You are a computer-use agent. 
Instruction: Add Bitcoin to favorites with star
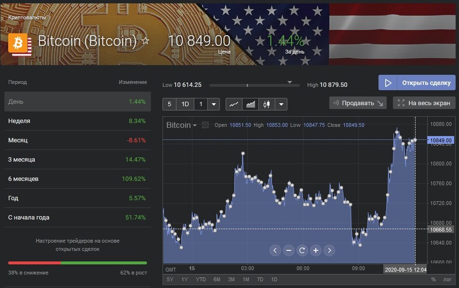[146, 41]
